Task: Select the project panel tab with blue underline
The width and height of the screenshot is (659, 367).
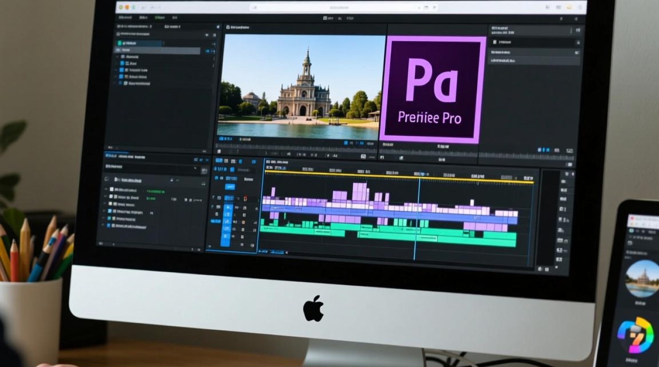Action: [x=125, y=158]
